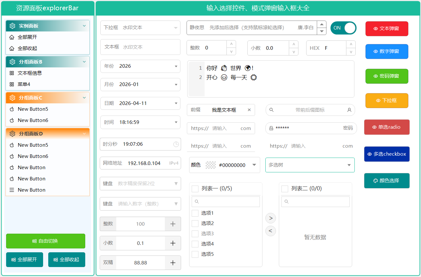Screen dimensions: 421x277
Task: Check the 列表一 select-all checkbox
Action: 195,189
